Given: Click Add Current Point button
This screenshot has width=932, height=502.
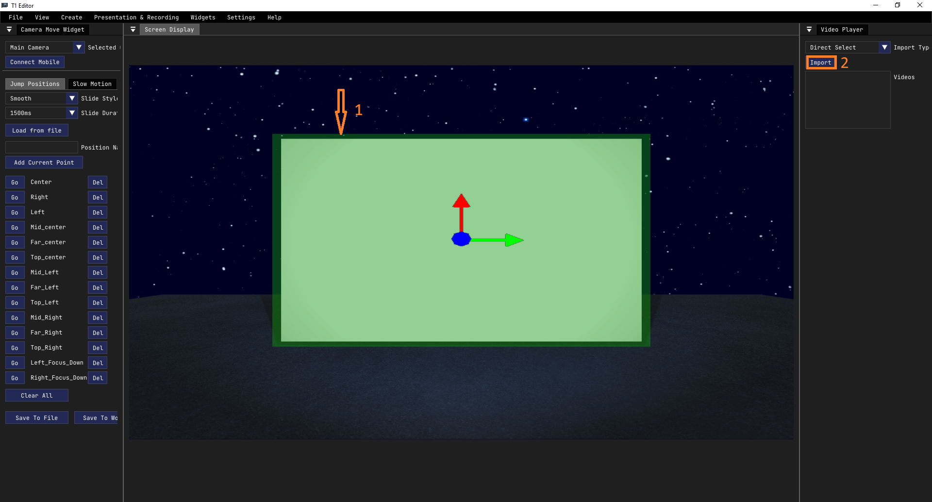Looking at the screenshot, I should (44, 163).
